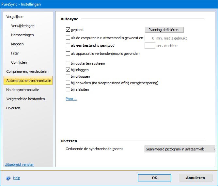Go to 'Vergrendelde bestanden' page
This screenshot has height=186, width=218.
click(x=25, y=99)
